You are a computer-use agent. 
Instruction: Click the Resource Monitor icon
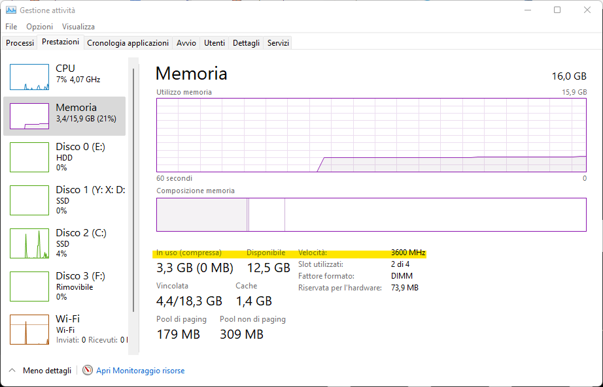tap(88, 371)
